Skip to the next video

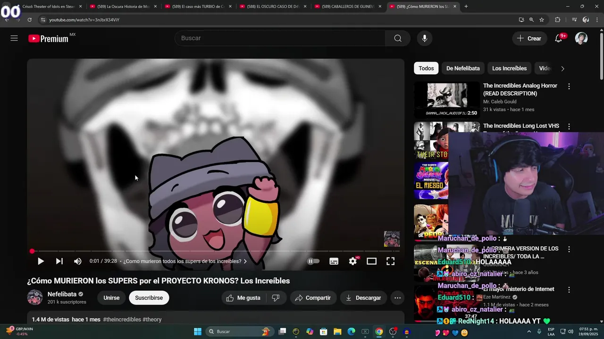click(59, 261)
